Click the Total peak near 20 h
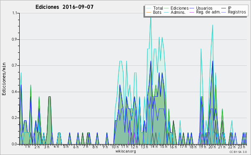The height and width of the screenshot is (155, 251). coord(213,25)
